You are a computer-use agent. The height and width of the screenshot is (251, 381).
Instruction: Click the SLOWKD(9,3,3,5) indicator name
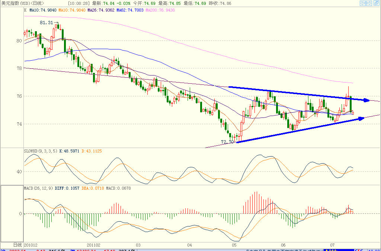pyautogui.click(x=41, y=151)
